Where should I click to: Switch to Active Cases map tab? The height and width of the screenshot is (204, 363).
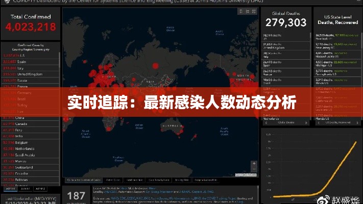click(x=113, y=180)
